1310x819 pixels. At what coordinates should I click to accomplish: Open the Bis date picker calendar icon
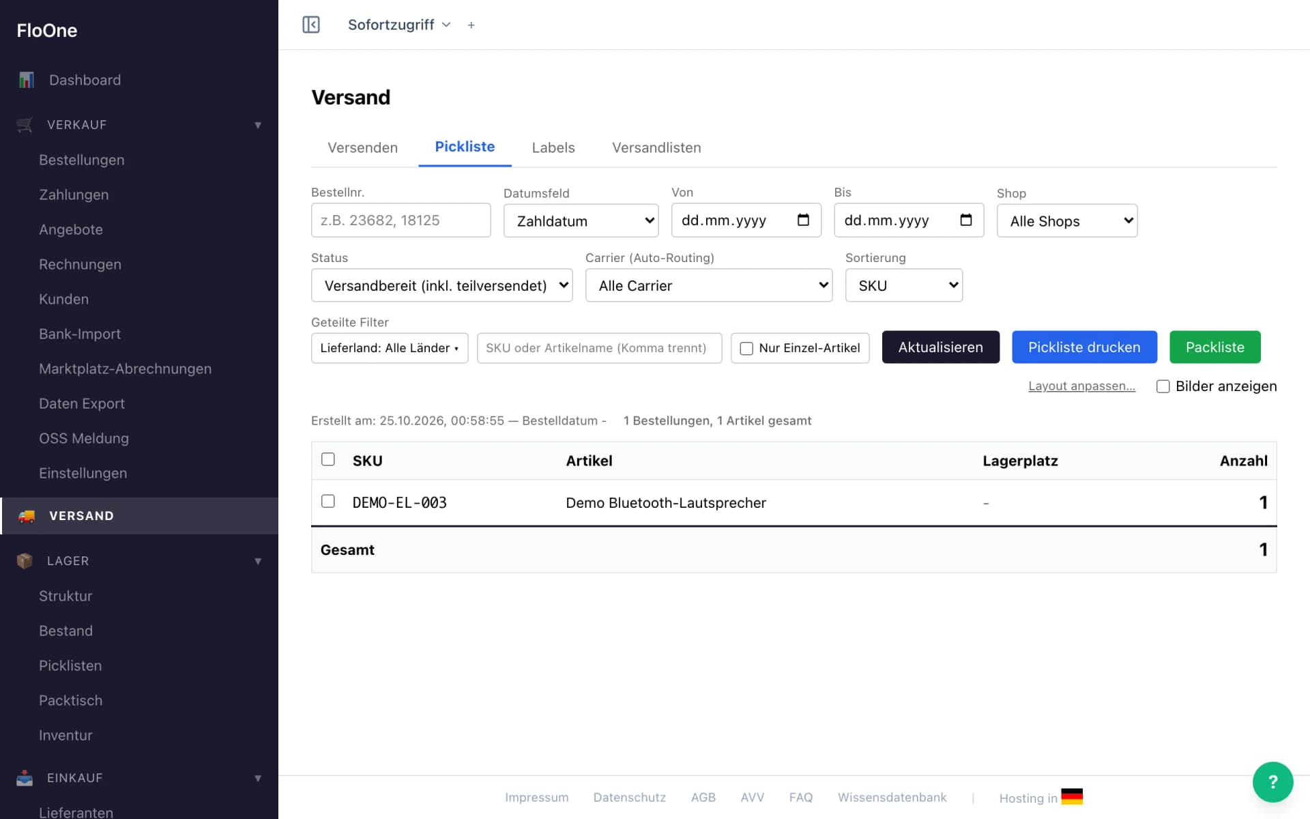pyautogui.click(x=965, y=220)
